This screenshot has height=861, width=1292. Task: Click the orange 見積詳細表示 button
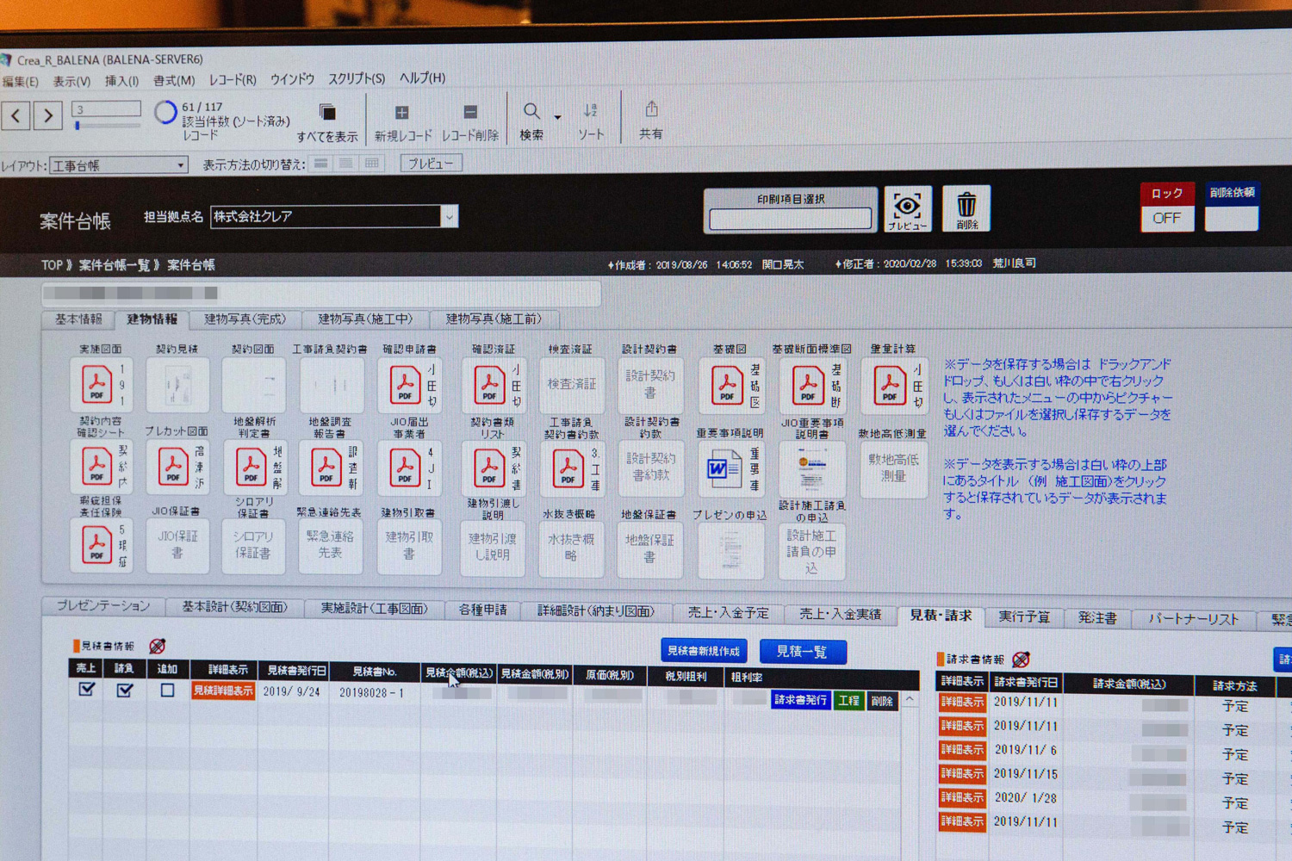[x=223, y=691]
